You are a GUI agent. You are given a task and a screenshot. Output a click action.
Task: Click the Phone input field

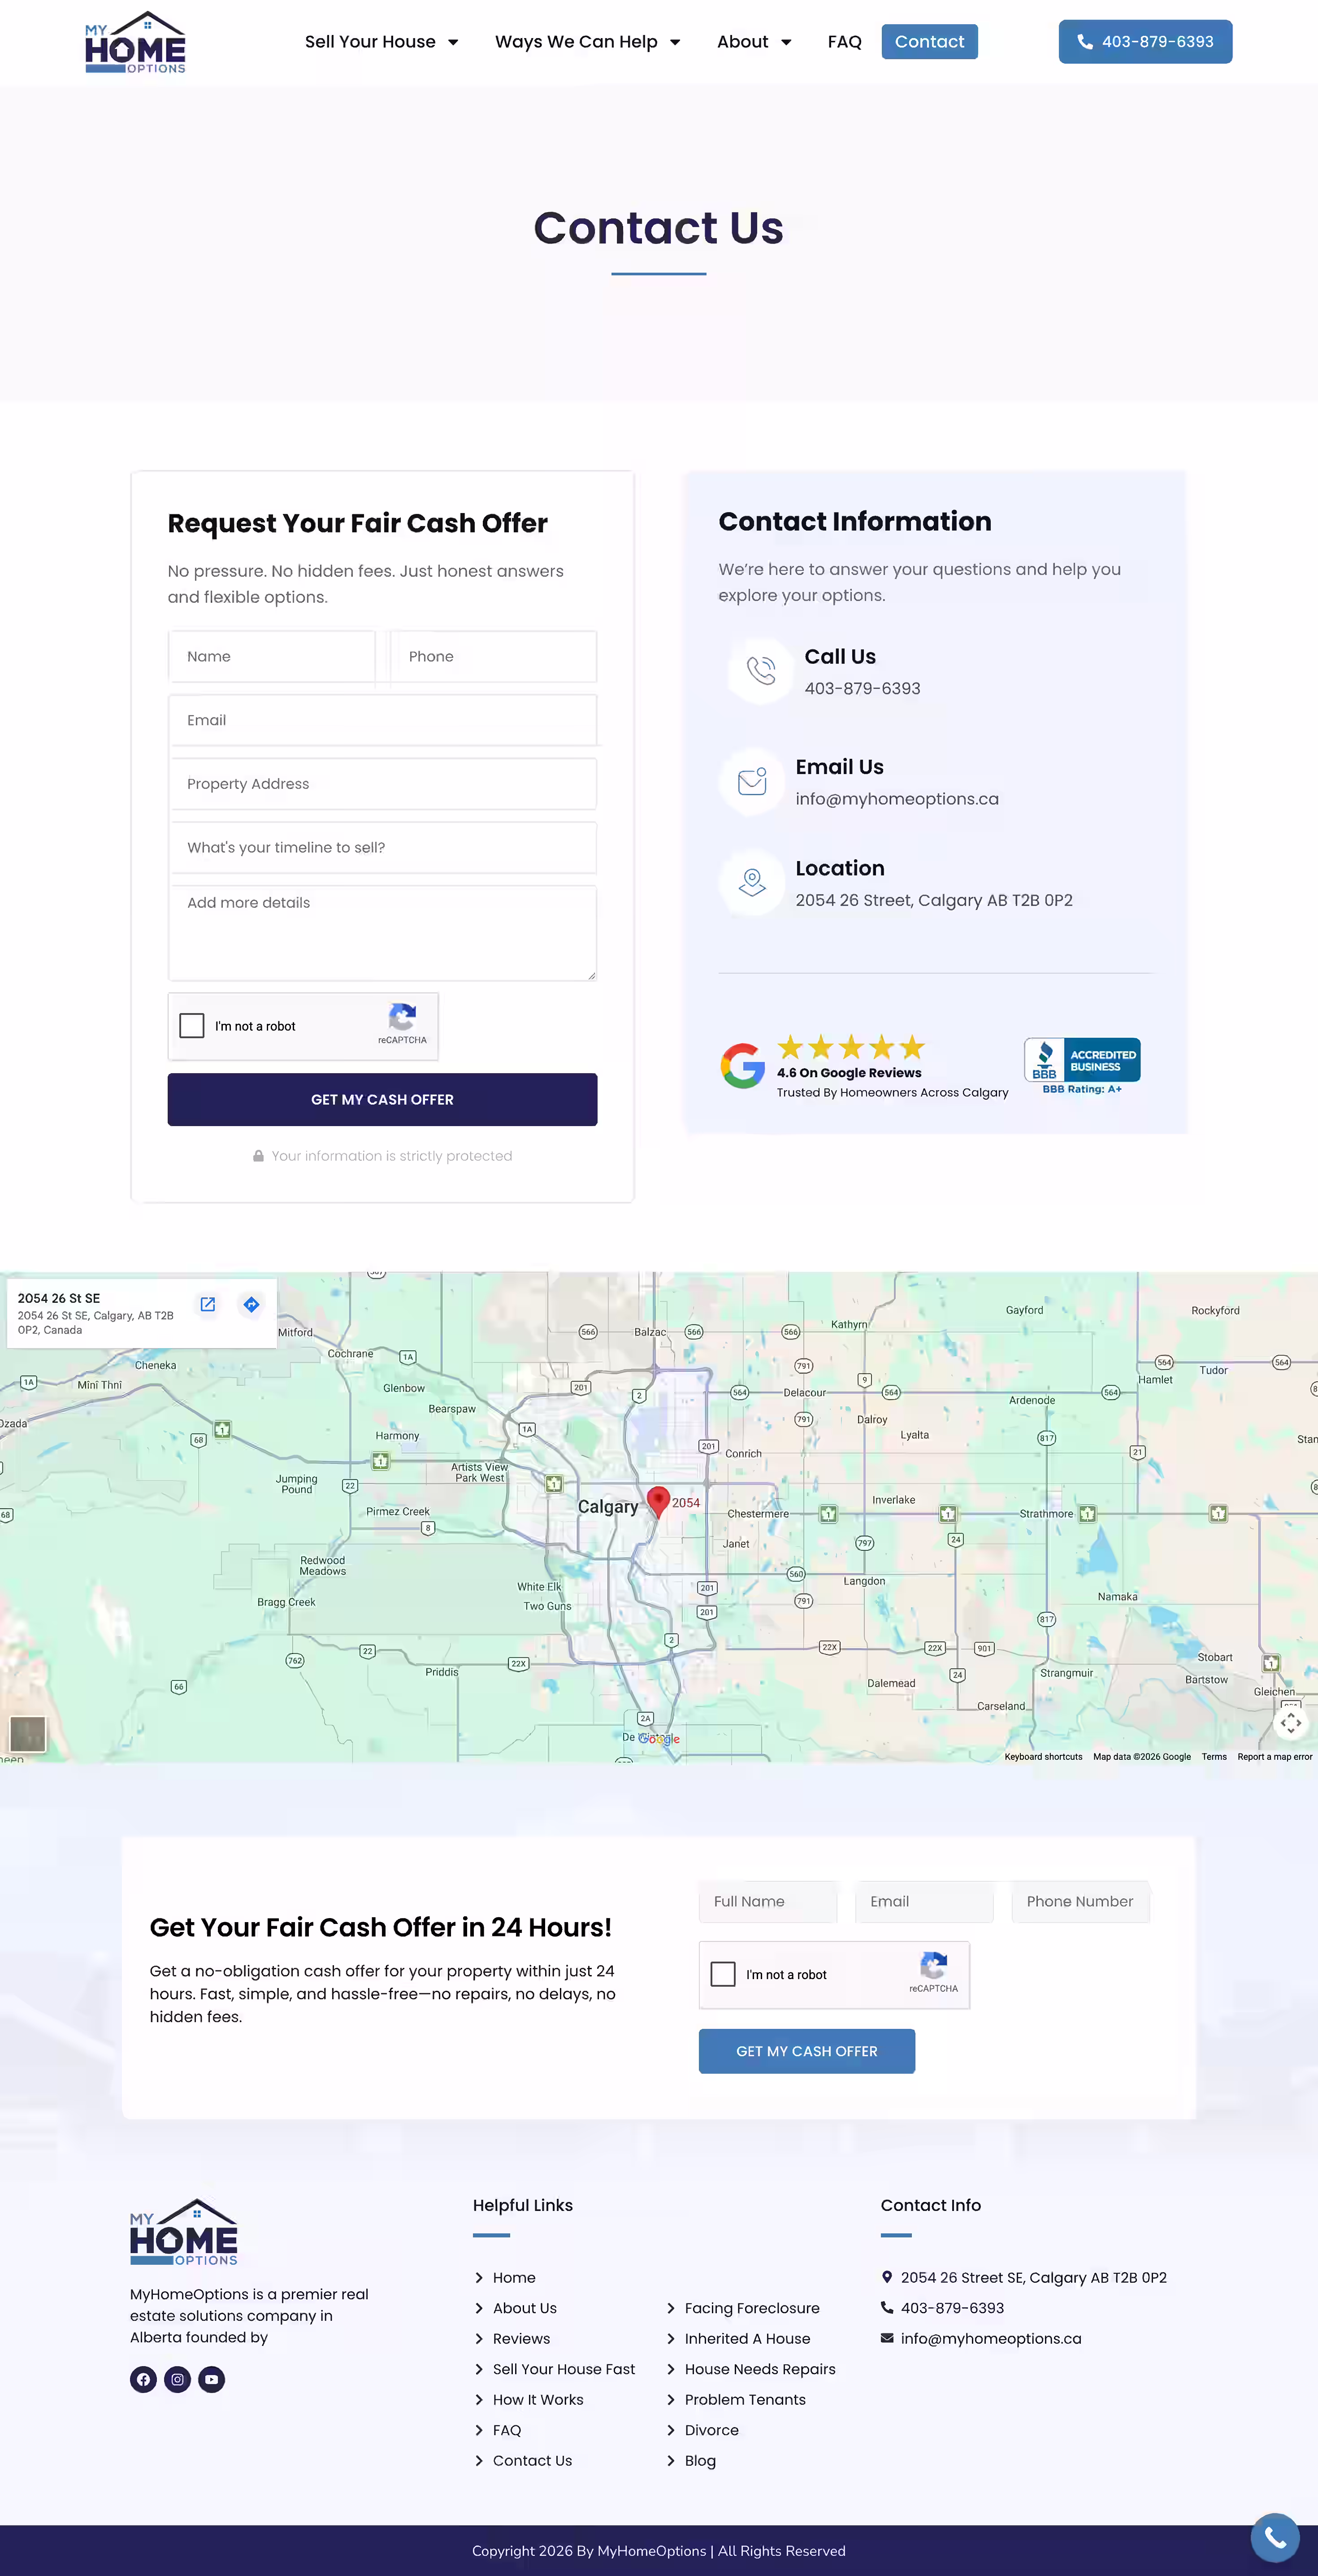point(493,656)
